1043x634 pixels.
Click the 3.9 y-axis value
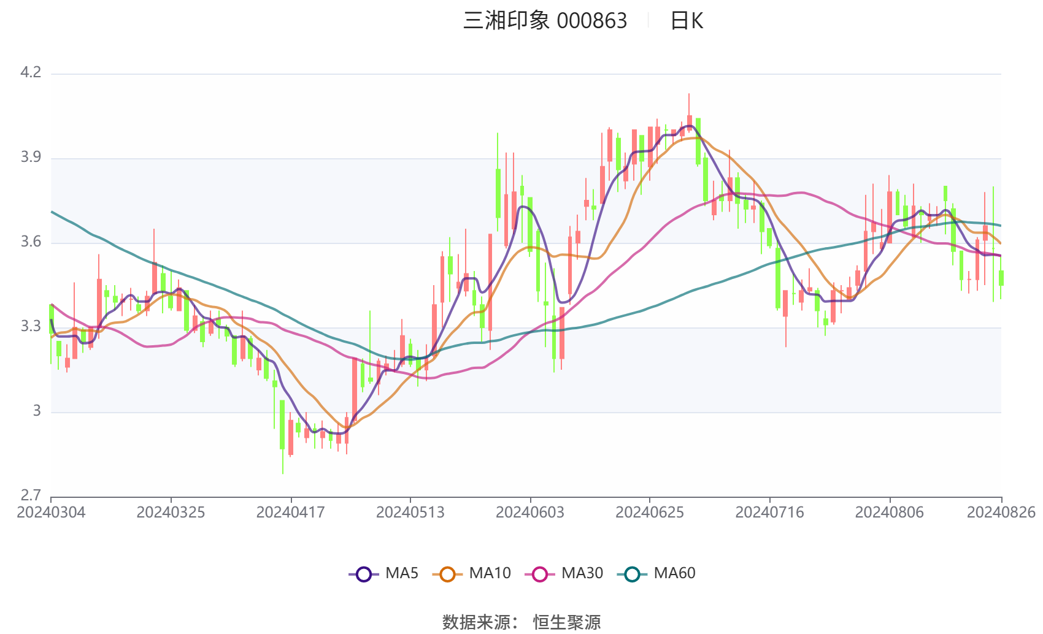[x=31, y=157]
